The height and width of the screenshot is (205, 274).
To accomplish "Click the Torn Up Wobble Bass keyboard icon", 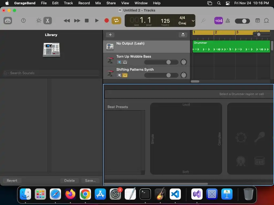I will [x=110, y=60].
